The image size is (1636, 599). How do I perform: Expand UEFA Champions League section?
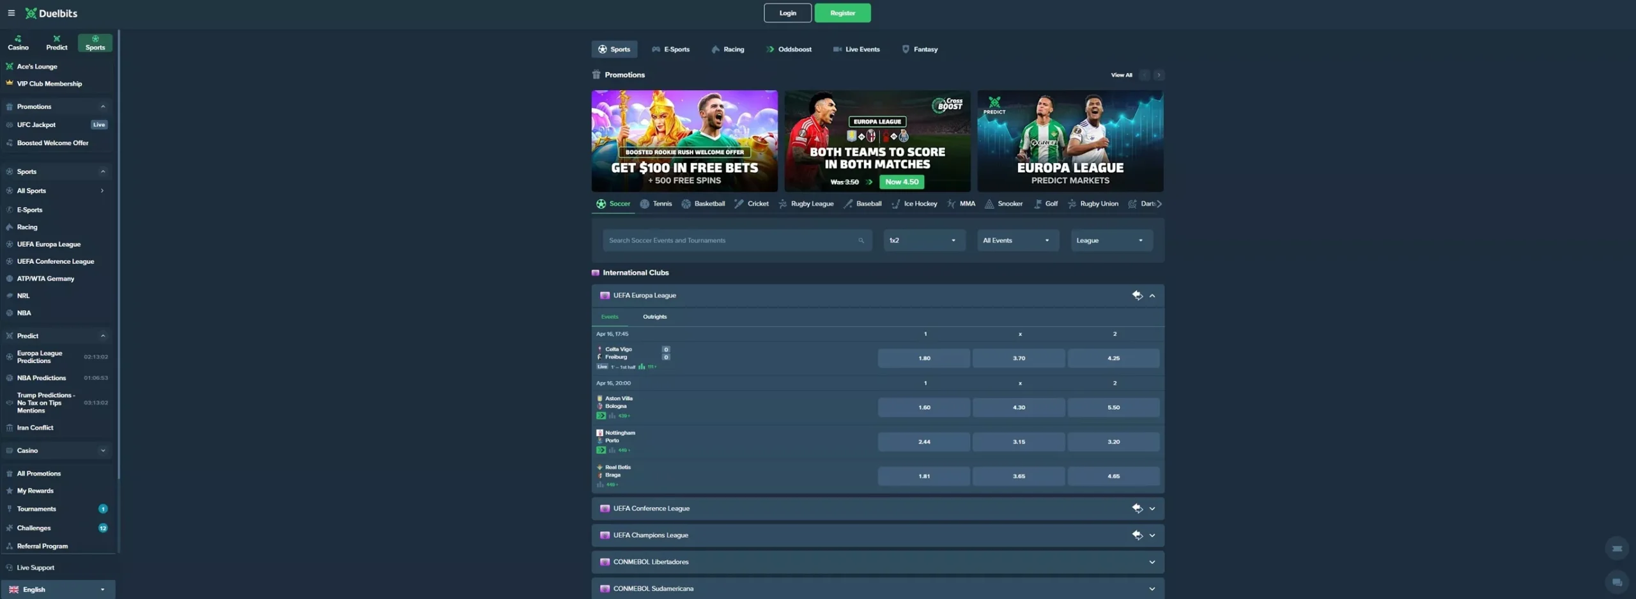pos(1152,536)
